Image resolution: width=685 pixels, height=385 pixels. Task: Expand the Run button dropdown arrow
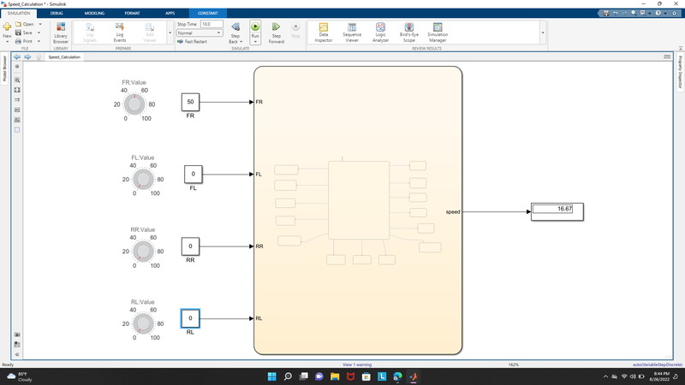coord(255,42)
